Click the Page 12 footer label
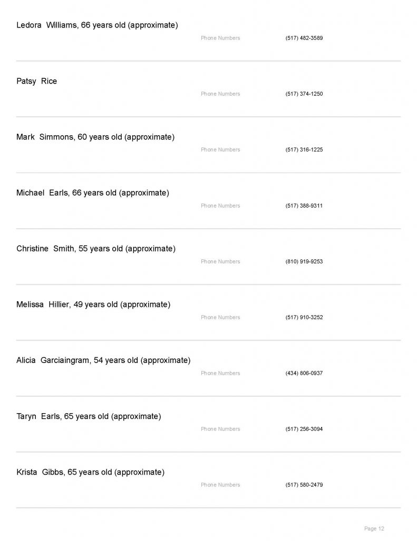This screenshot has height=541, width=417. tap(374, 529)
